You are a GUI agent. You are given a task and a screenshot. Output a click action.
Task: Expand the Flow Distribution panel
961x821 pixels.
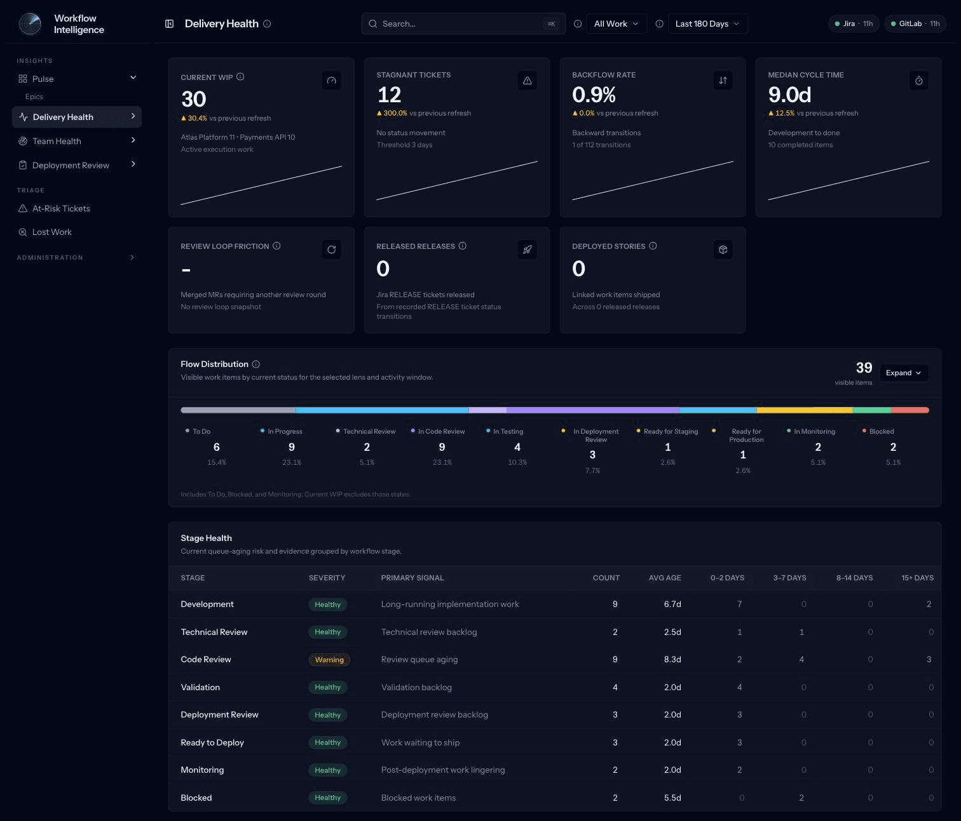point(903,373)
